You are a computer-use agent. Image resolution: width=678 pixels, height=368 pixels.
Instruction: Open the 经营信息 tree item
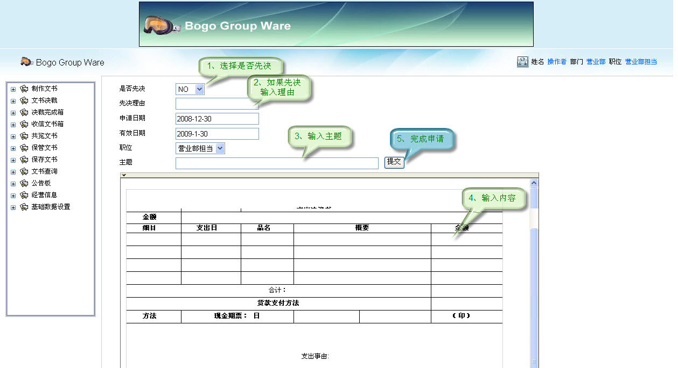coord(45,194)
